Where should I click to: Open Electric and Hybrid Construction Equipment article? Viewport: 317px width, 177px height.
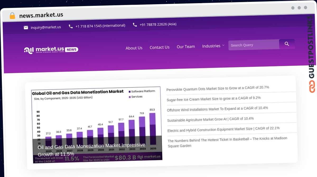[x=223, y=129]
